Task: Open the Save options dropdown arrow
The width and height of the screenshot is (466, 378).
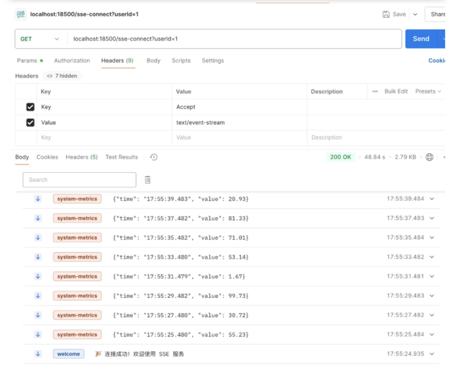Action: (x=415, y=14)
